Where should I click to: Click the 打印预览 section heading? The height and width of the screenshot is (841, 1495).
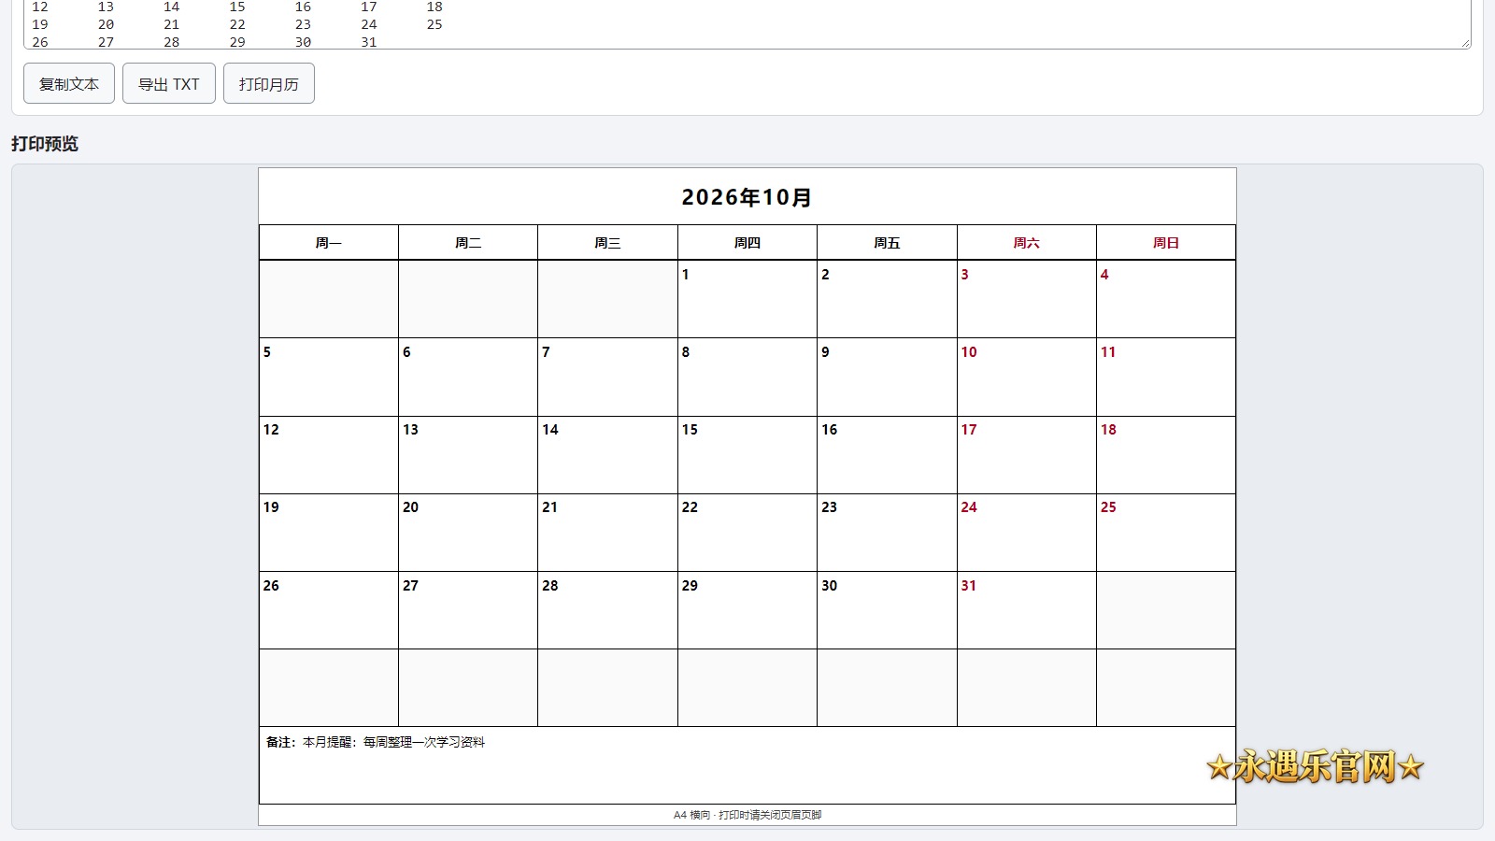point(45,144)
